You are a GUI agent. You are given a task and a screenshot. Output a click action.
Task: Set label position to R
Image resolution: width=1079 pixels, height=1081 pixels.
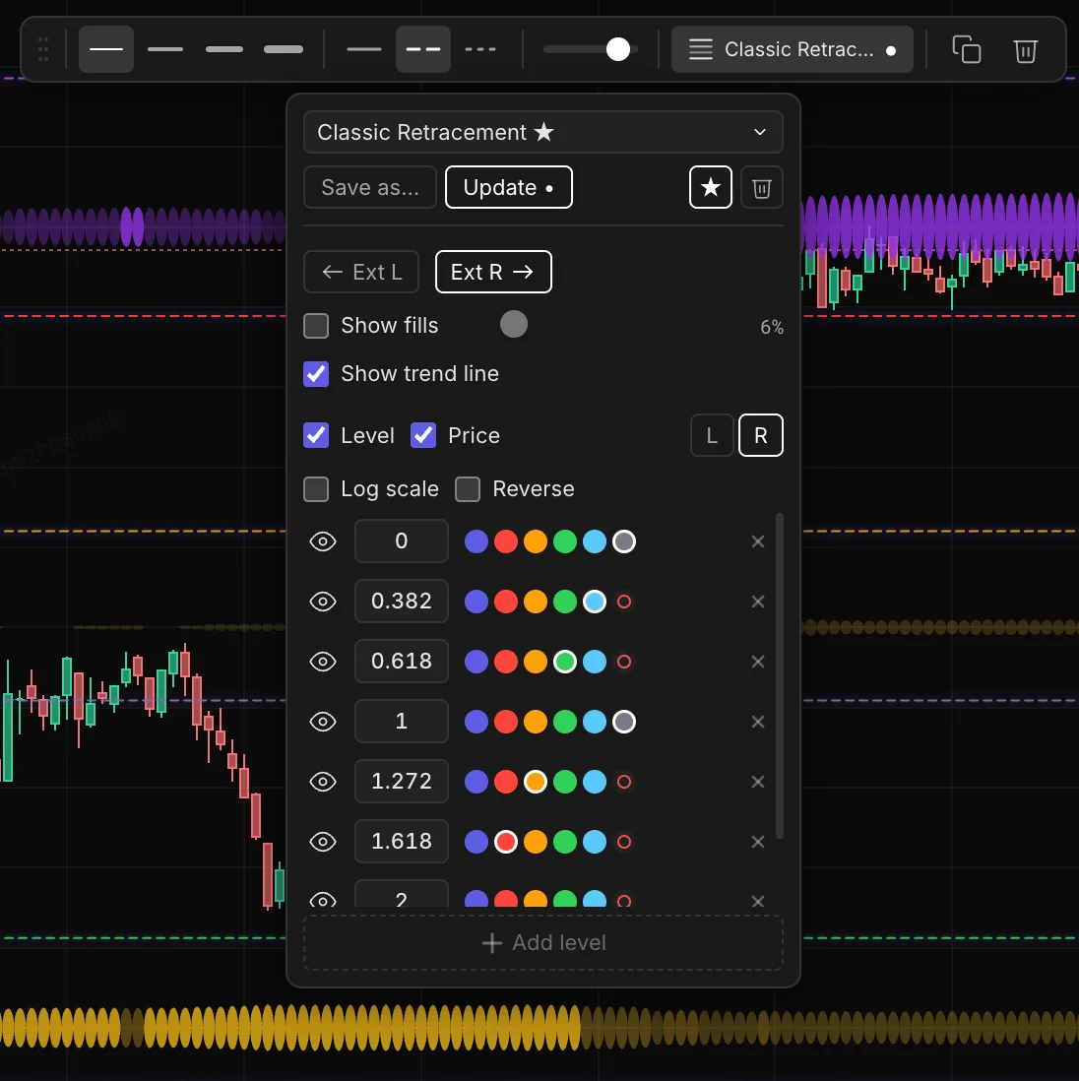point(761,435)
